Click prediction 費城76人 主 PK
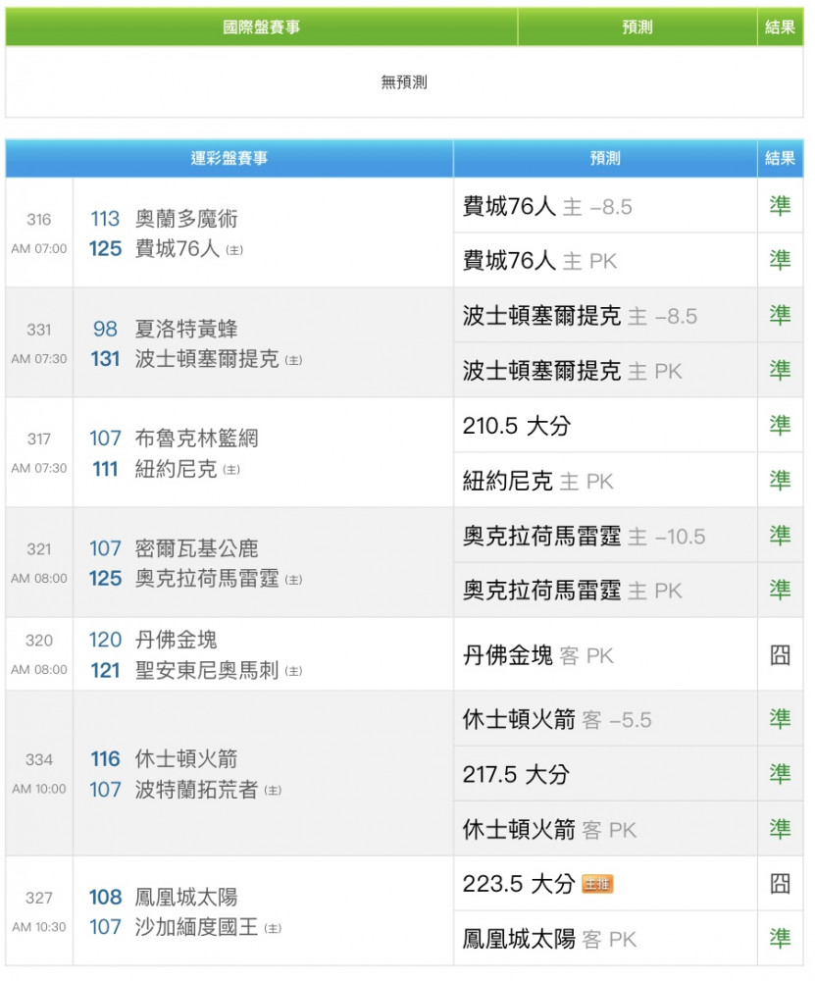The image size is (815, 981). pos(539,261)
